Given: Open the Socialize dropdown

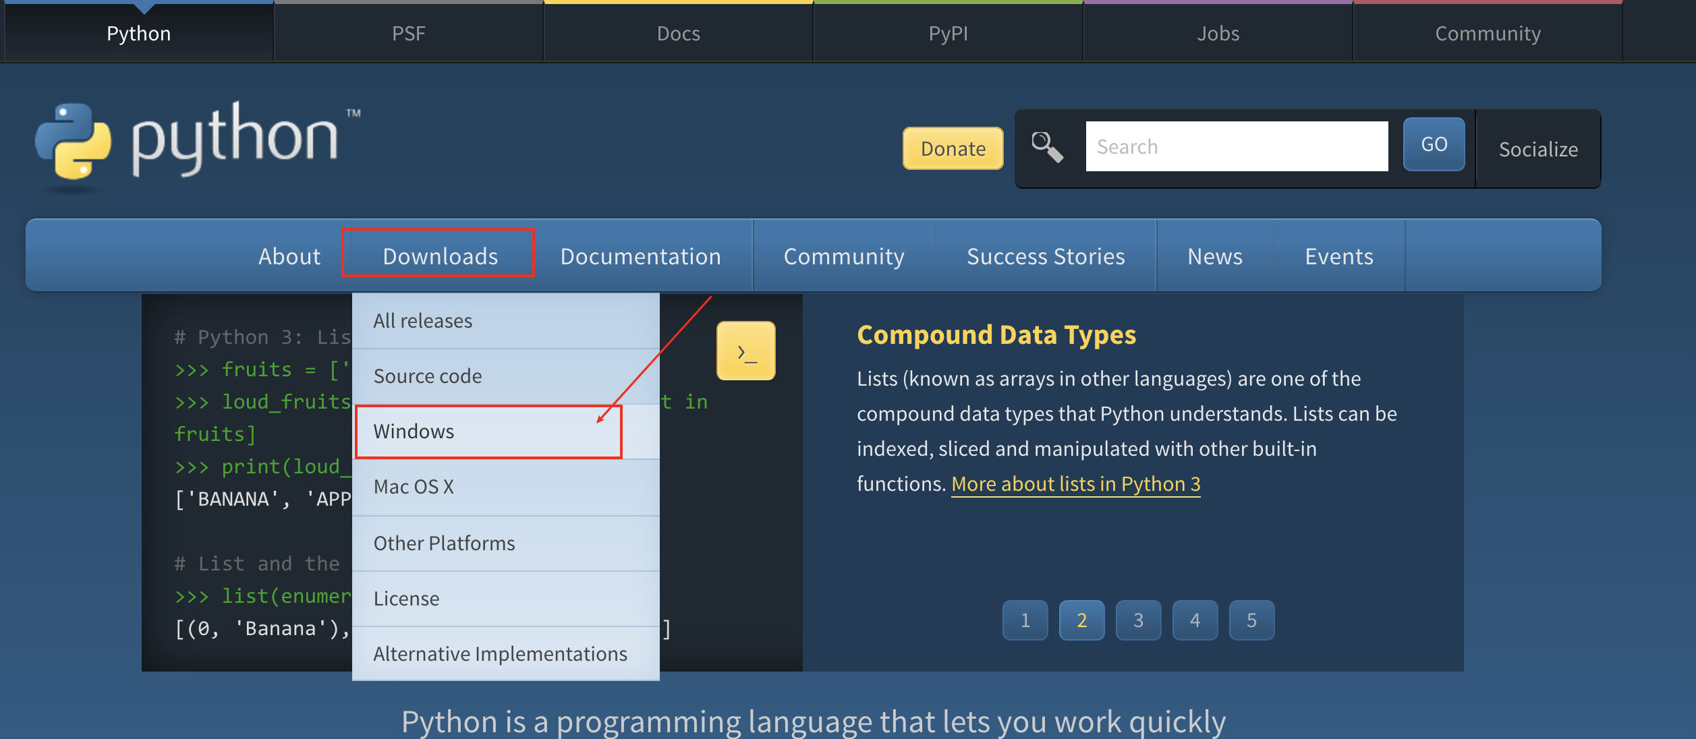Looking at the screenshot, I should (x=1538, y=149).
